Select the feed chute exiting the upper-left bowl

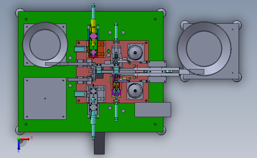coord(68,64)
